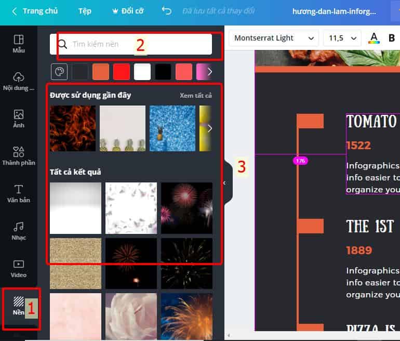Screen dimensions: 400x341
Task: Open the Văn bản text tab
Action: point(19,193)
